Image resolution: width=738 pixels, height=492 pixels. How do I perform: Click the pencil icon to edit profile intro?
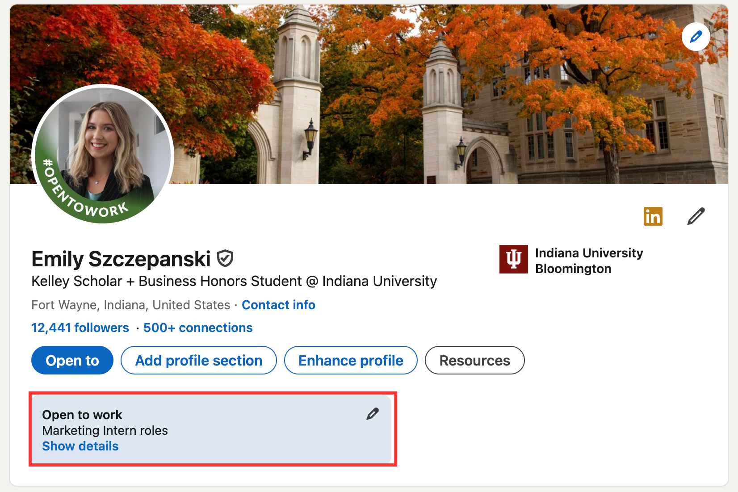coord(696,216)
